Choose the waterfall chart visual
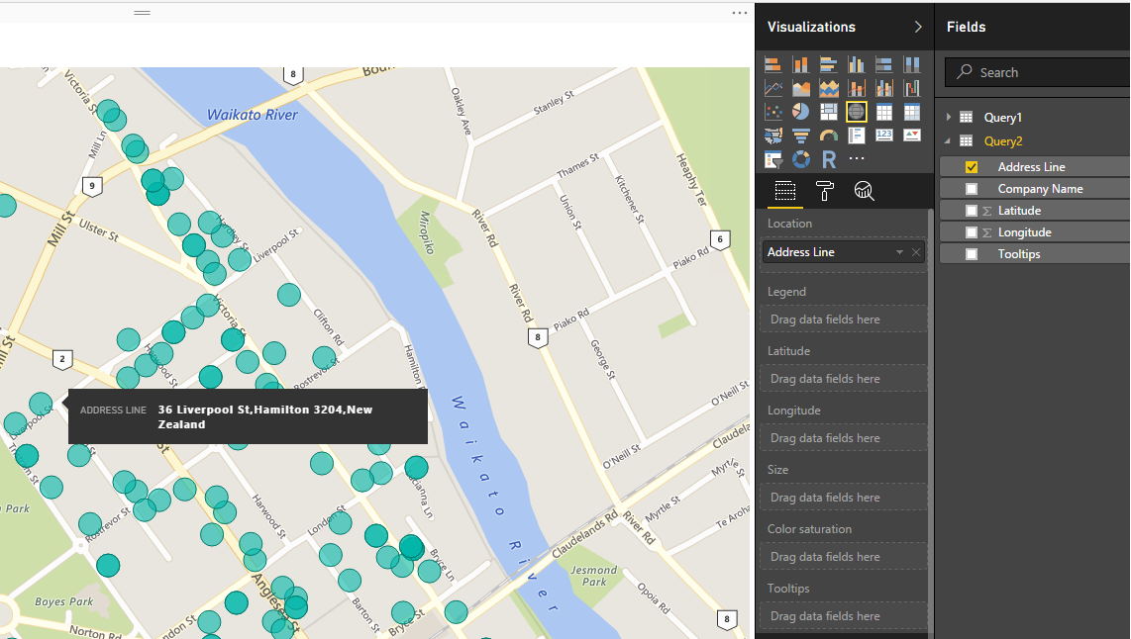 click(912, 89)
